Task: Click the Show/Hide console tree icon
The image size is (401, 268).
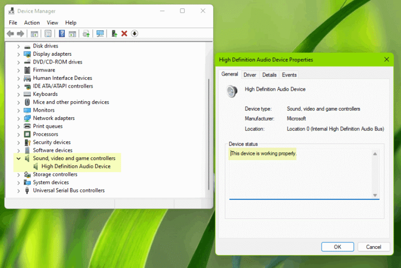Action: coord(35,34)
